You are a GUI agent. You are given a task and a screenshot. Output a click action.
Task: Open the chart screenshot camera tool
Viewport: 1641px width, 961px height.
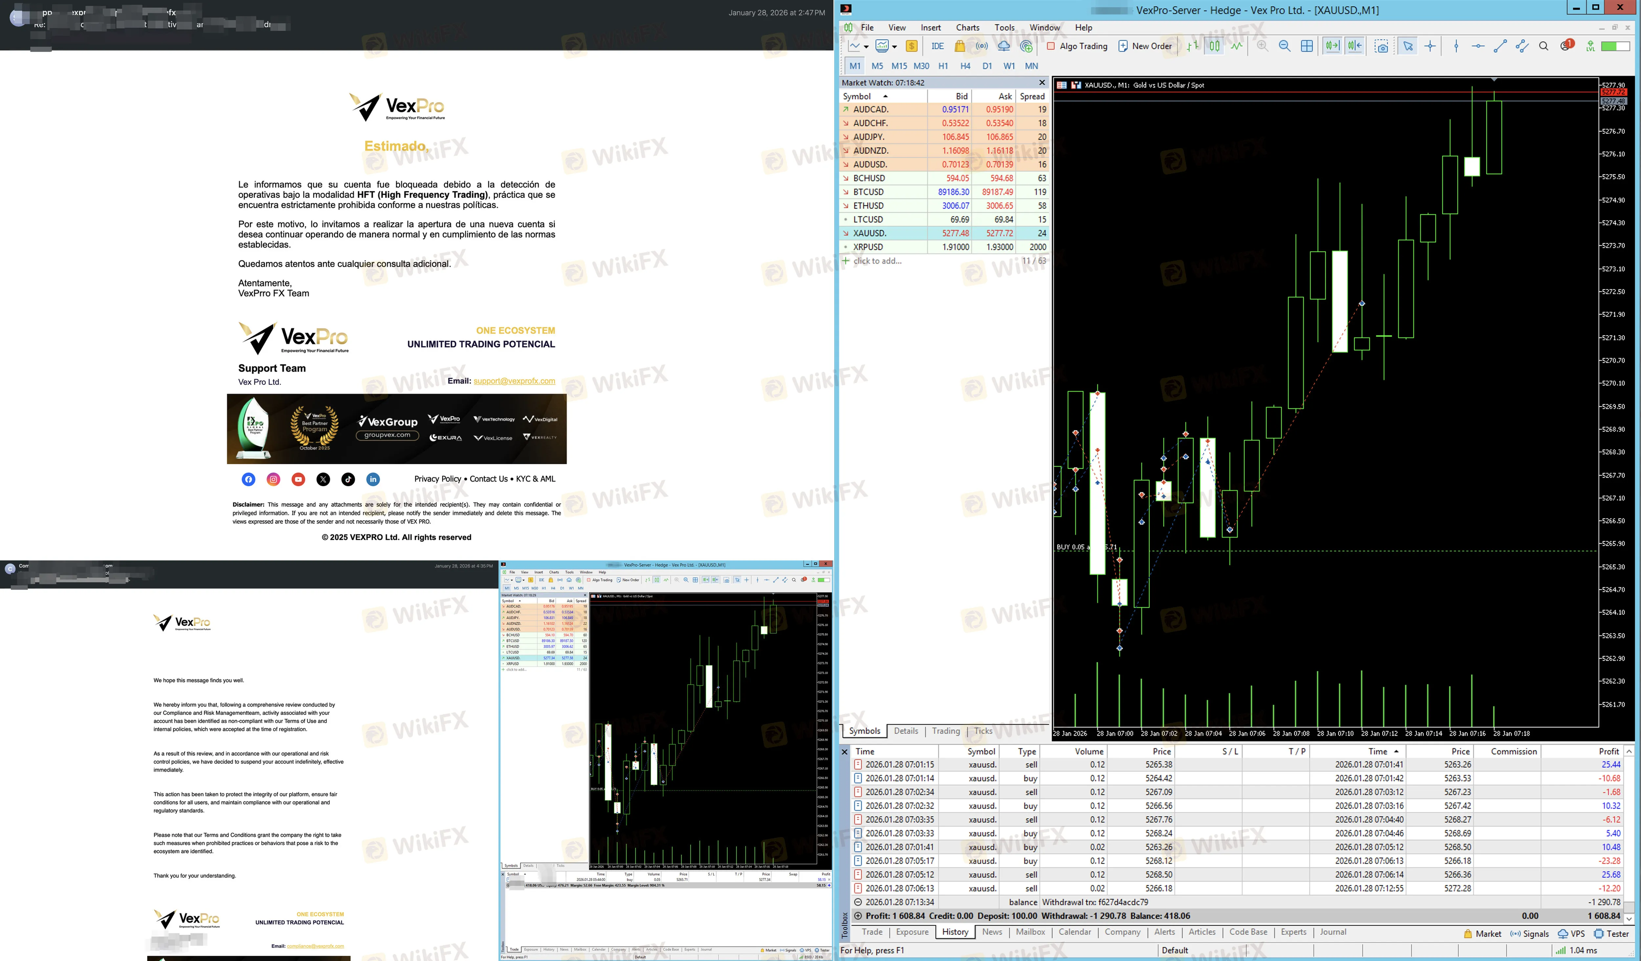[x=1382, y=46]
